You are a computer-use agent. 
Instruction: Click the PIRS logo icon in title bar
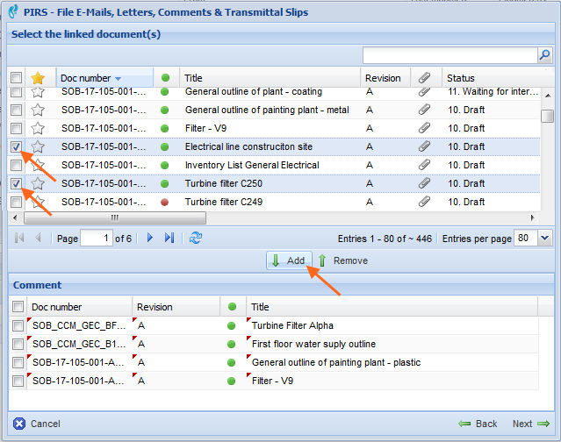[13, 11]
